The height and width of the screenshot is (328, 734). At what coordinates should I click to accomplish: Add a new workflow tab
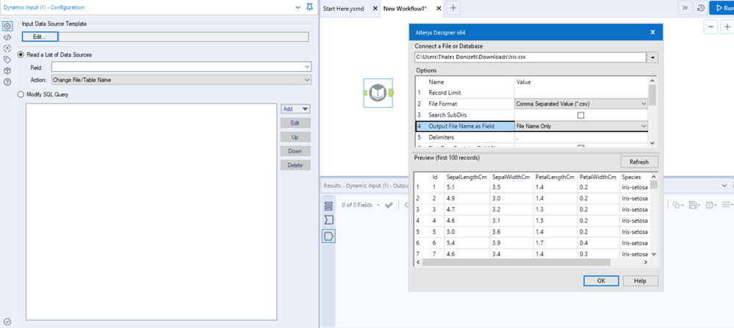coord(453,8)
